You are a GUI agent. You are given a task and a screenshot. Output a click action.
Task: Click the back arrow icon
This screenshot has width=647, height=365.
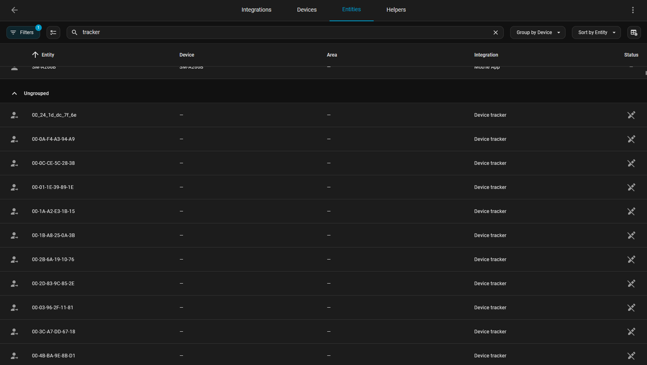click(14, 10)
